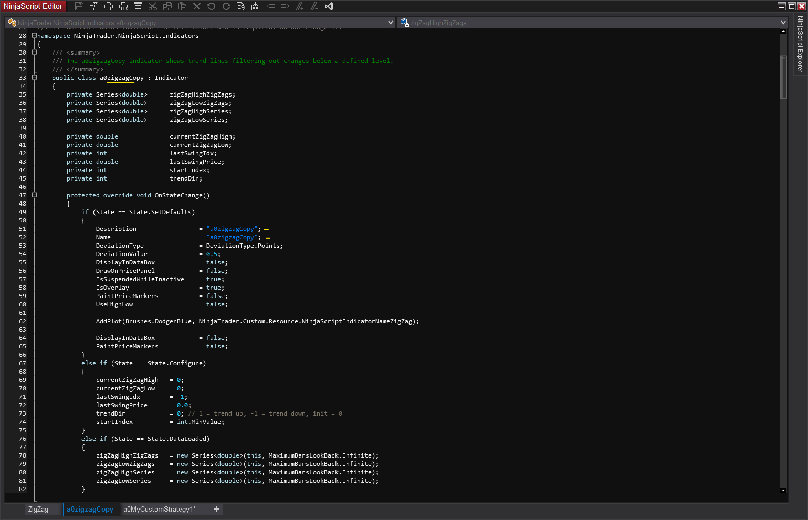Open Print Preview from the toolbar

pyautogui.click(x=123, y=6)
